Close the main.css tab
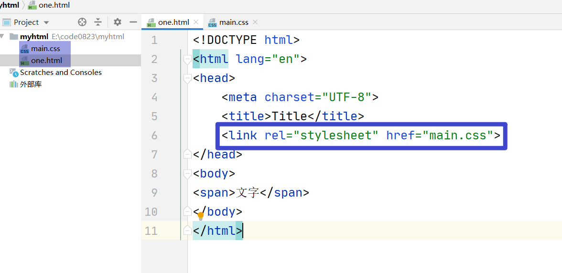Viewport: 562px width, 273px height. [255, 22]
